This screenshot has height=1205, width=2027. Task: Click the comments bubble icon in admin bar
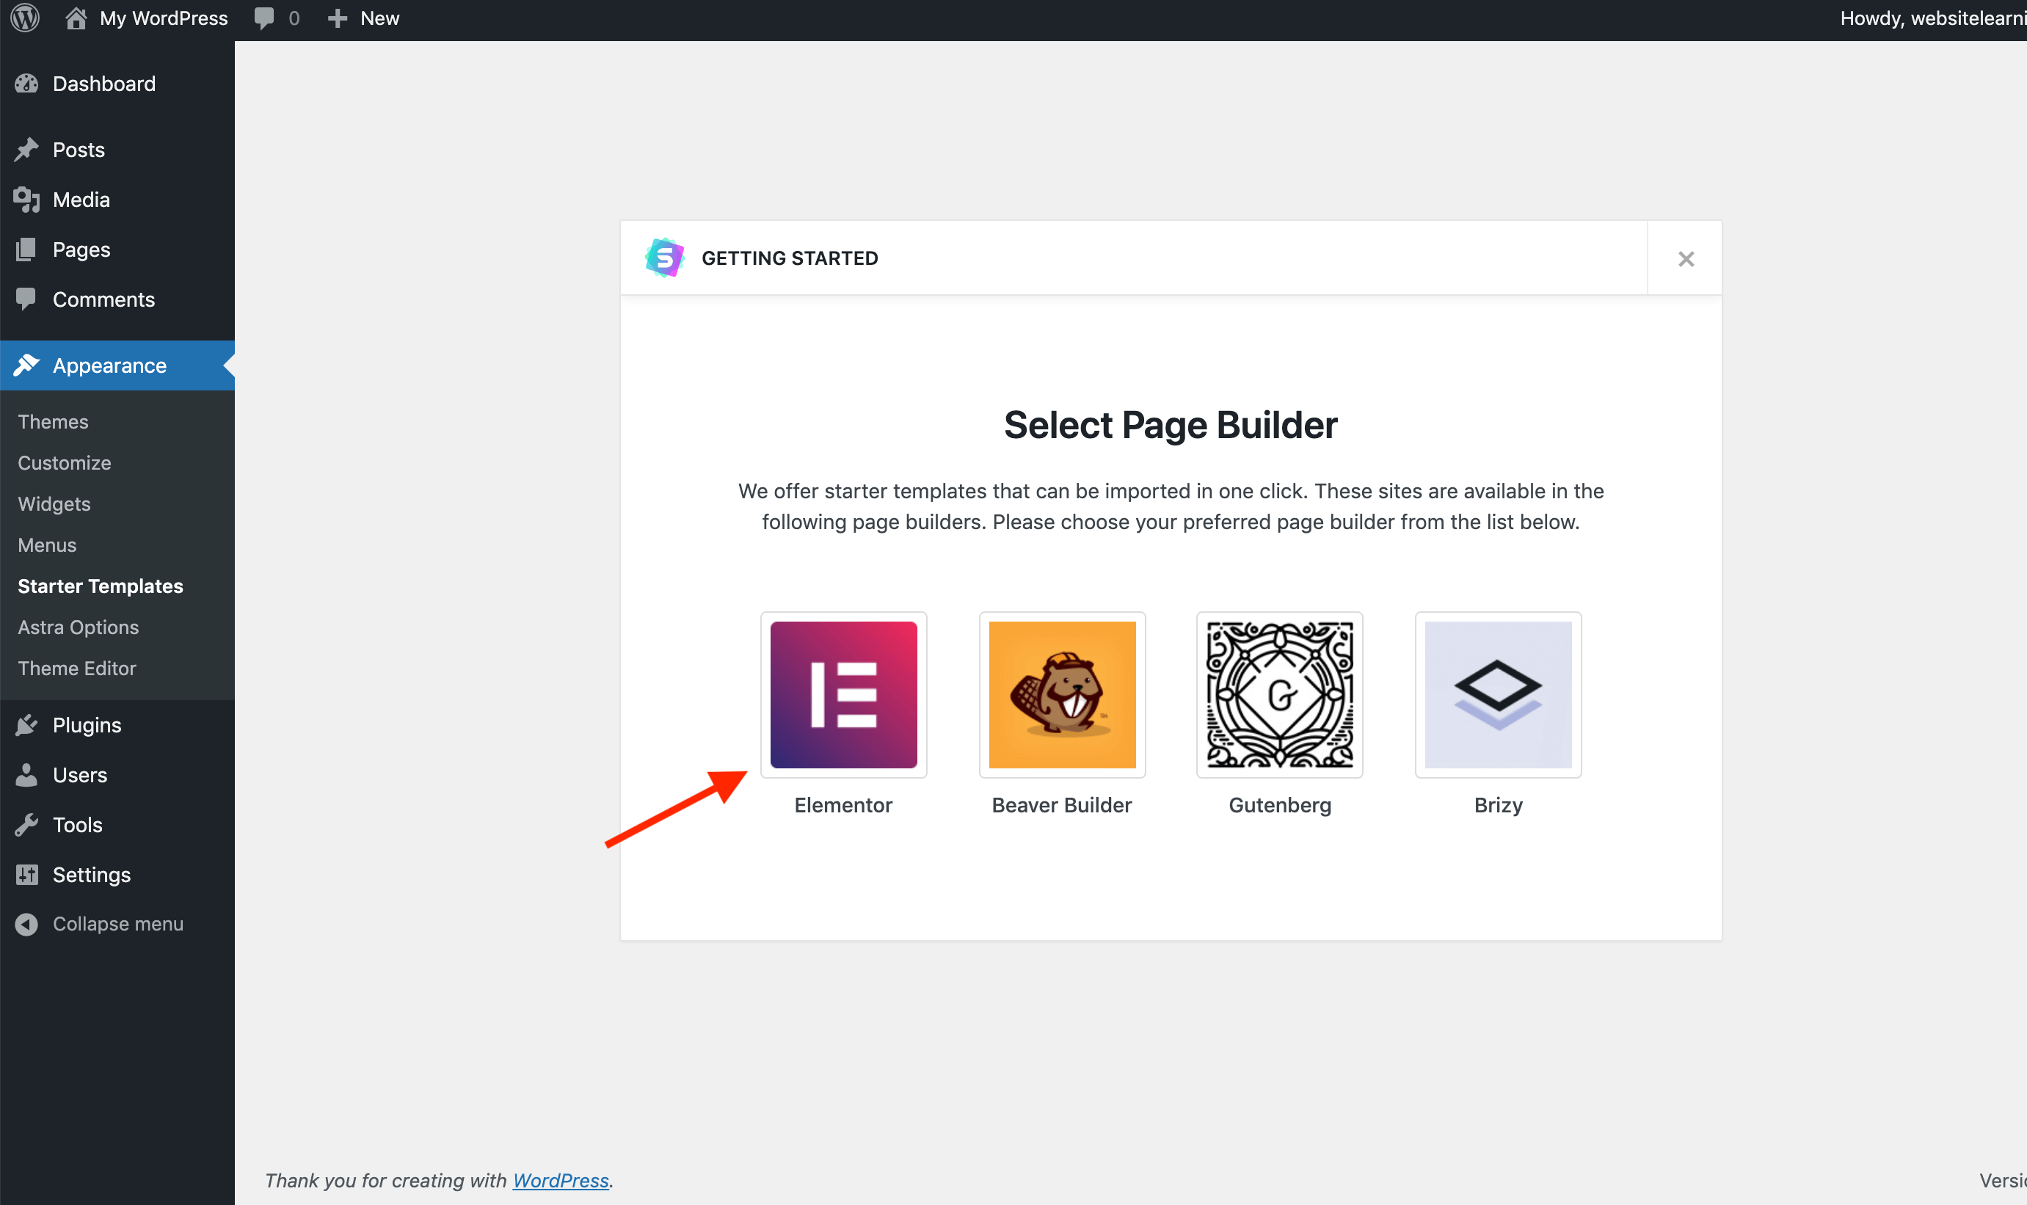coord(263,18)
